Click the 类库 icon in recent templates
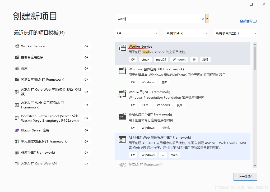 tap(17, 68)
